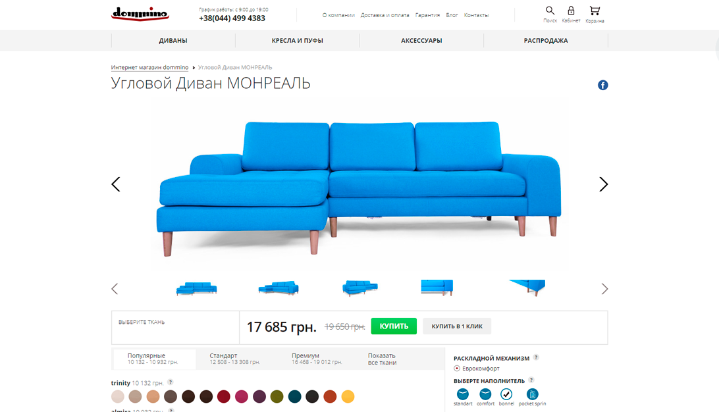Open help icon next to Раскладной механизм
The image size is (719, 412).
tap(536, 357)
